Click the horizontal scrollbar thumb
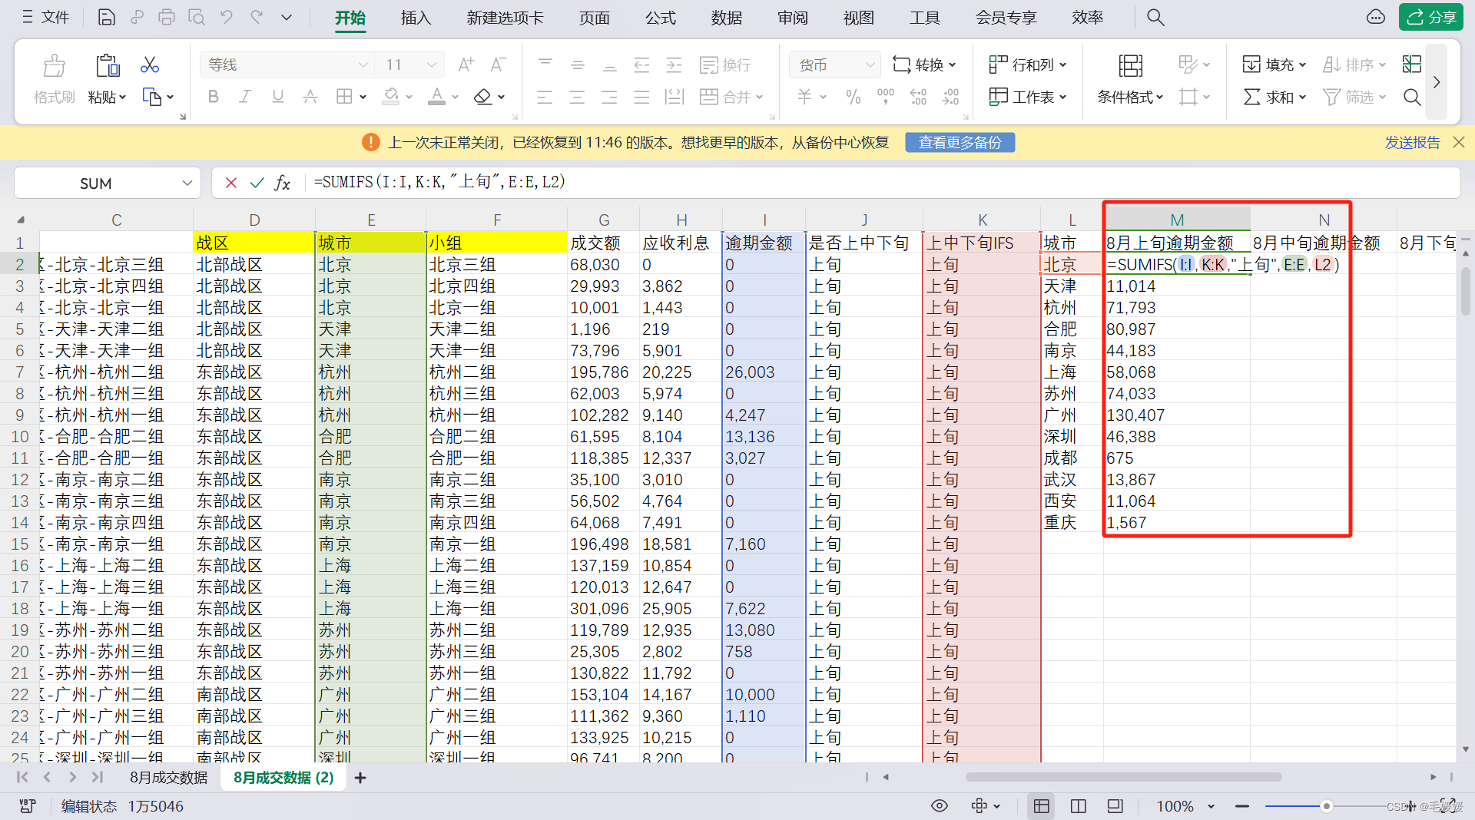 click(1123, 777)
